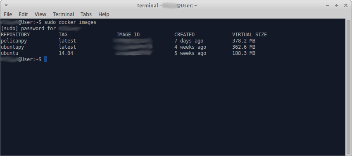
Task: Click the Terminal title bar text
Action: (166, 6)
